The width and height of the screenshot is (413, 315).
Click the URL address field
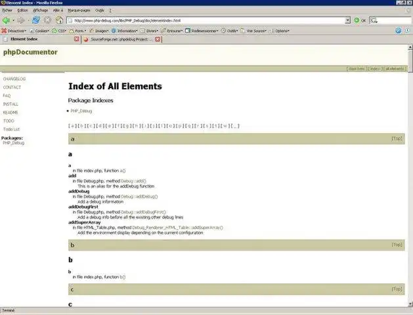tap(206, 20)
